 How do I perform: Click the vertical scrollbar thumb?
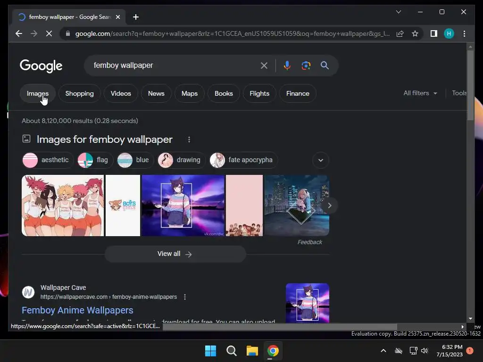click(470, 85)
